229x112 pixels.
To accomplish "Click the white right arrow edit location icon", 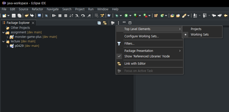I will [x=220, y=16].
